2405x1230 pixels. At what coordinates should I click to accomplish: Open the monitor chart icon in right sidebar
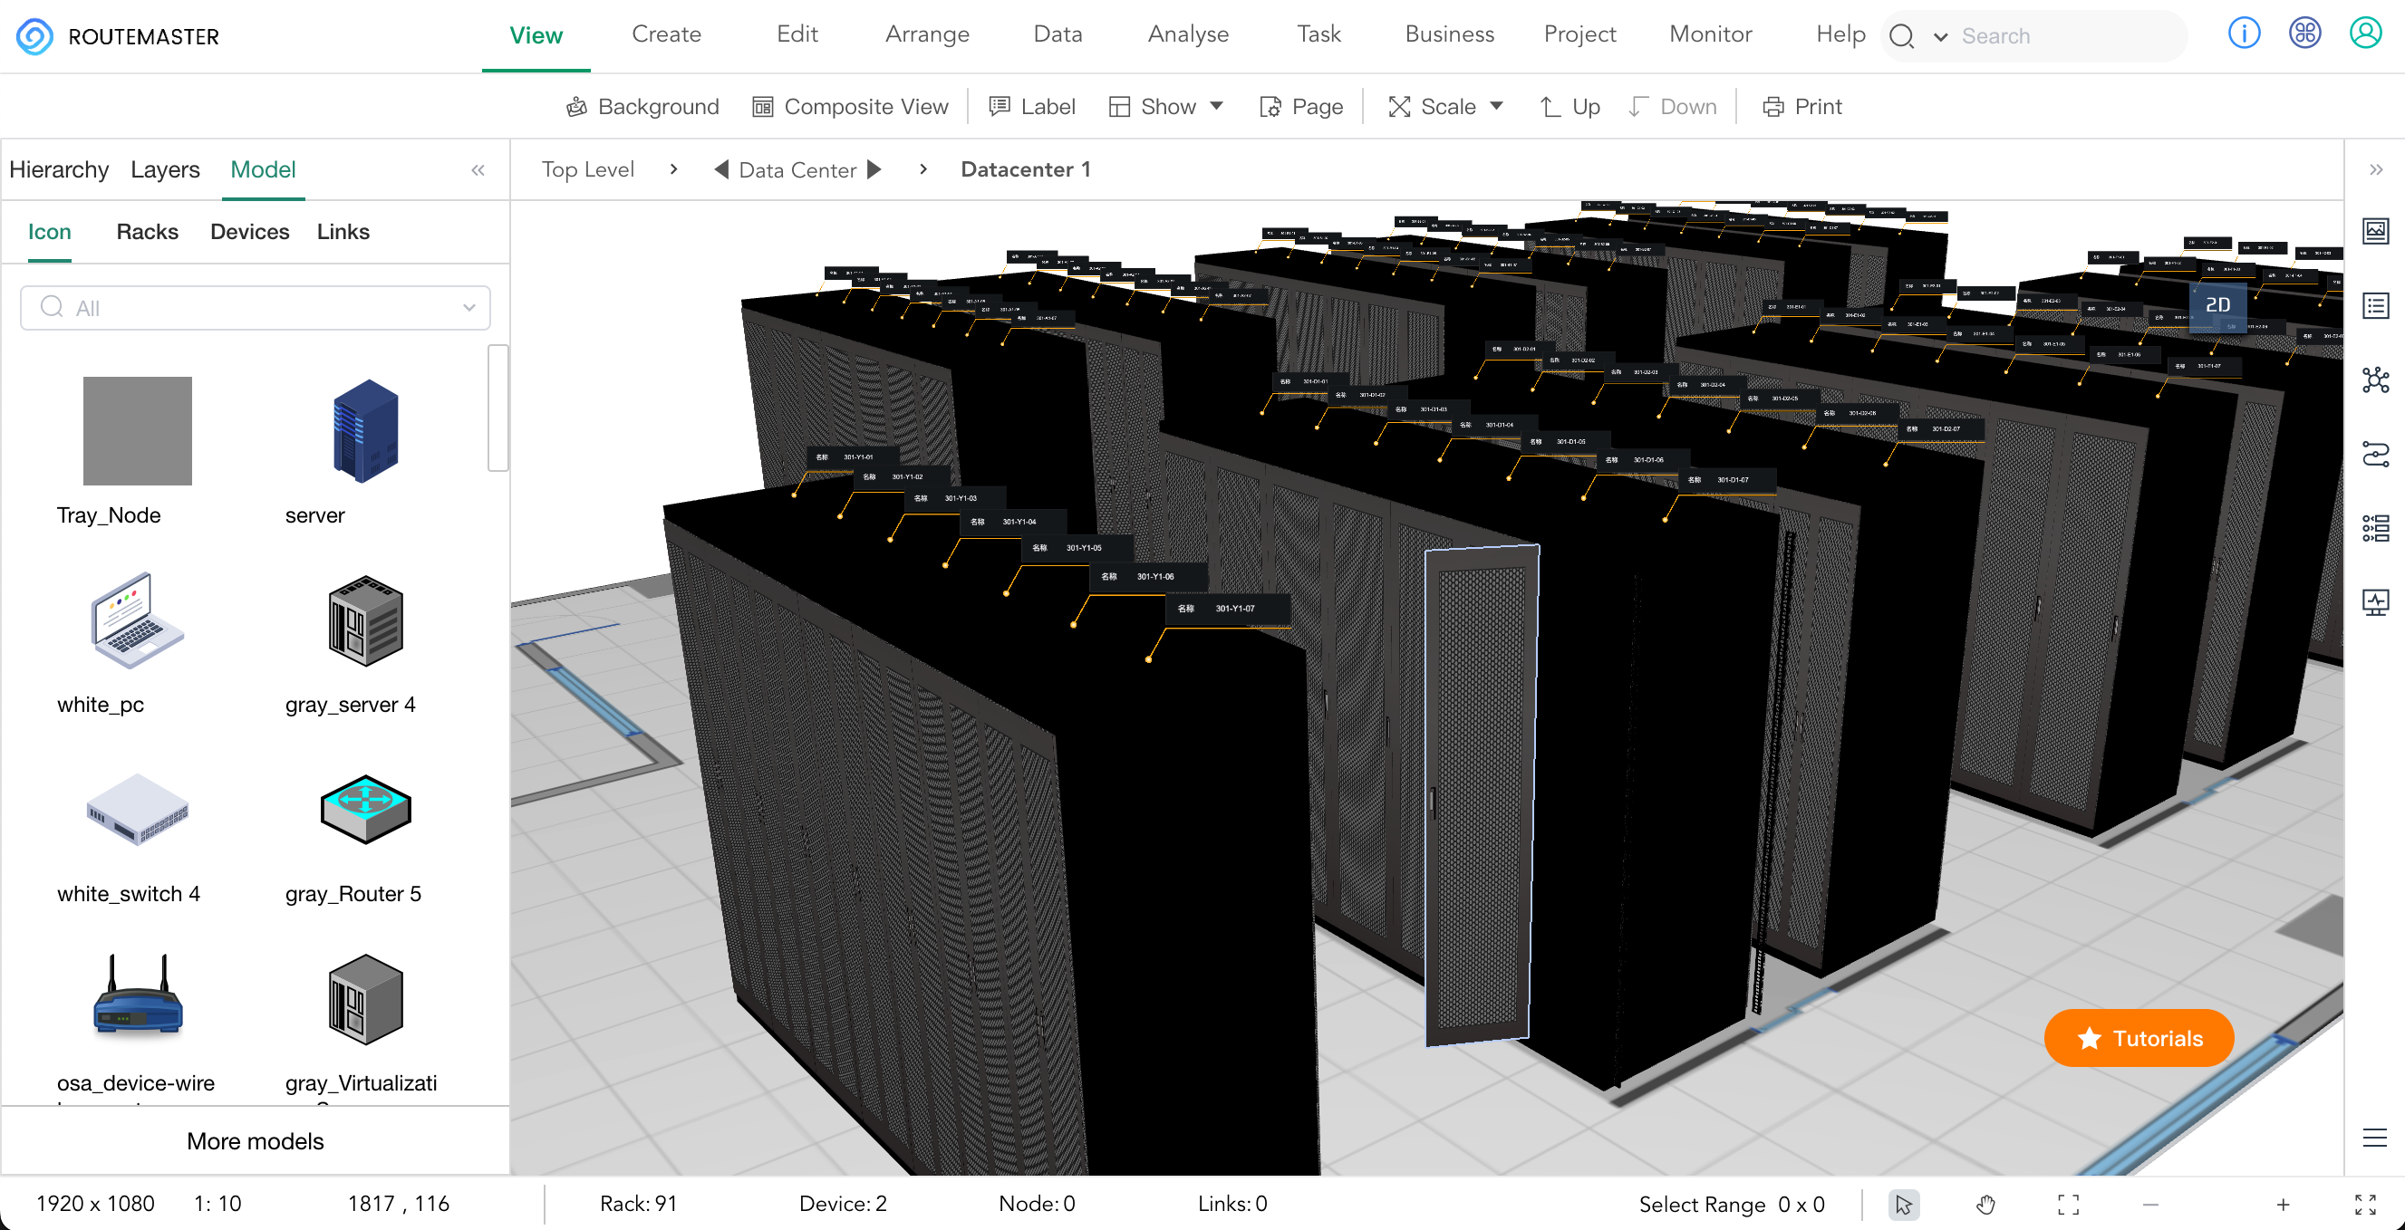[2375, 603]
